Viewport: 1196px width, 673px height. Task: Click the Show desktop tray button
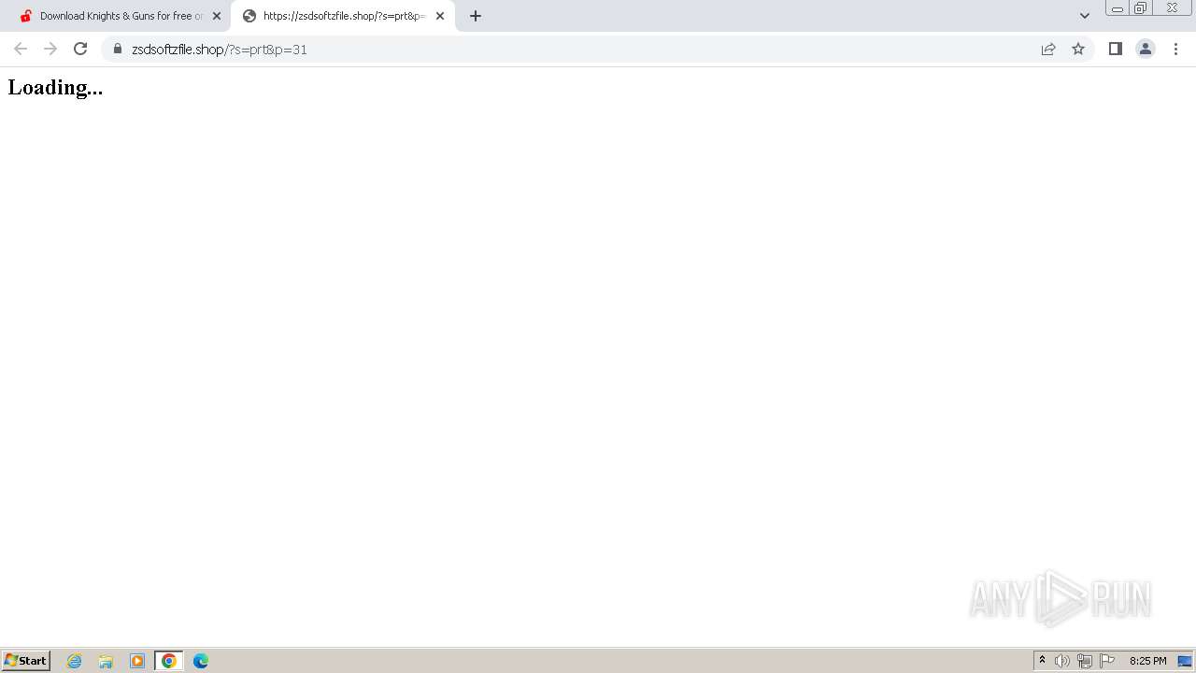(1185, 661)
